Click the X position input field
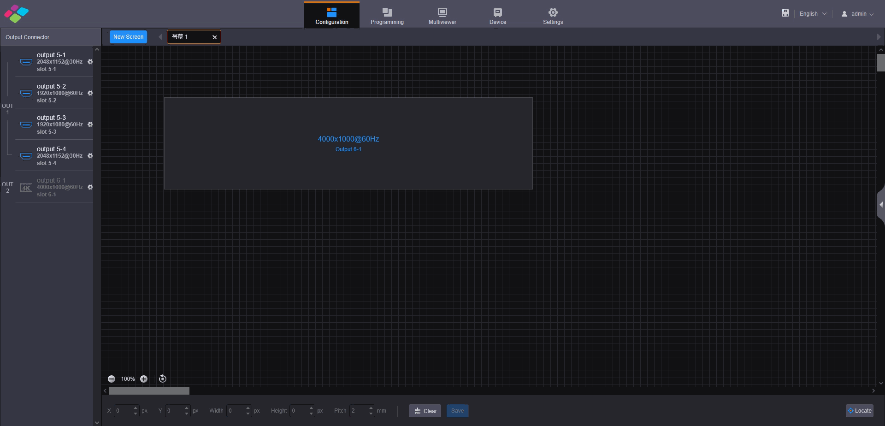The width and height of the screenshot is (885, 426). (x=123, y=411)
